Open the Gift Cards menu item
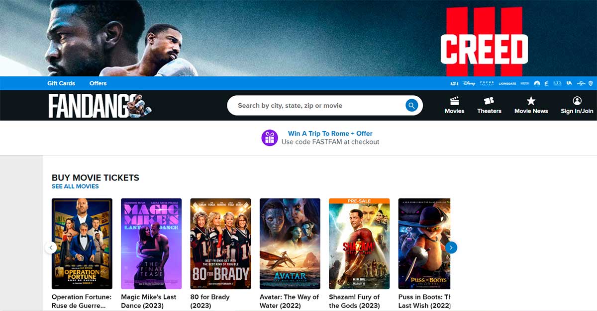Image resolution: width=597 pixels, height=311 pixels. [x=61, y=83]
